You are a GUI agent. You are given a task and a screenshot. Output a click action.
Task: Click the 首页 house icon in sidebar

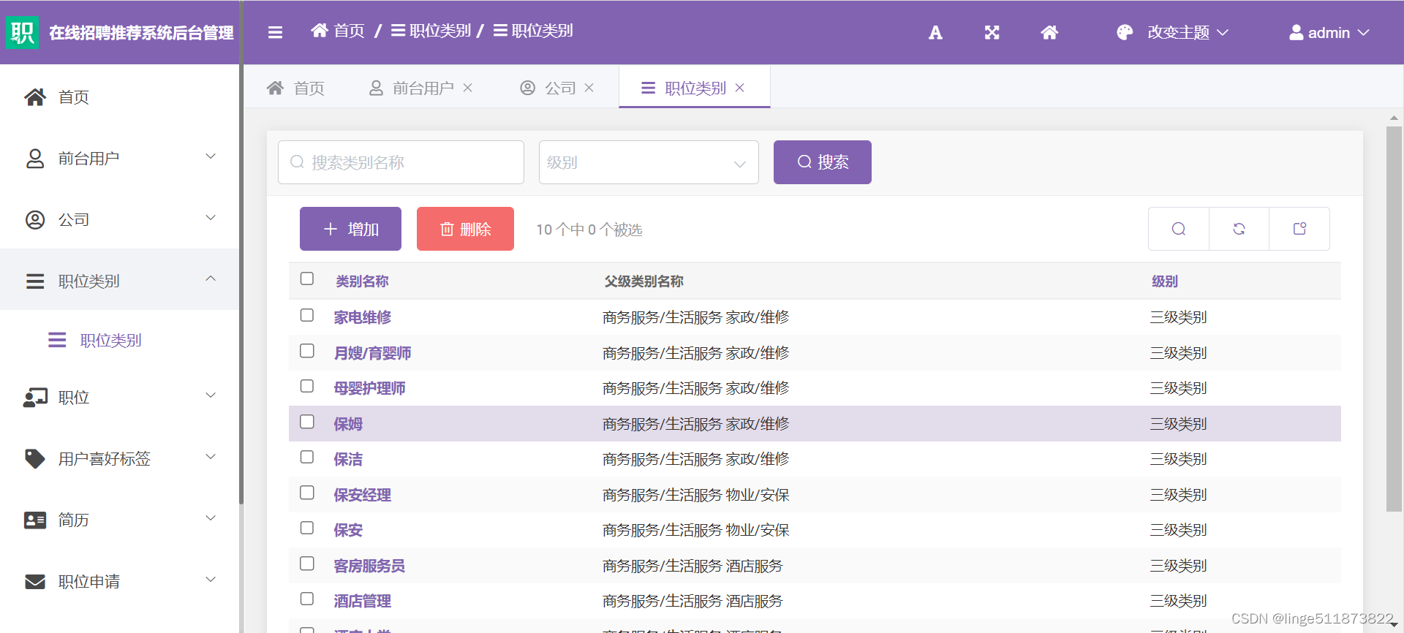[35, 97]
